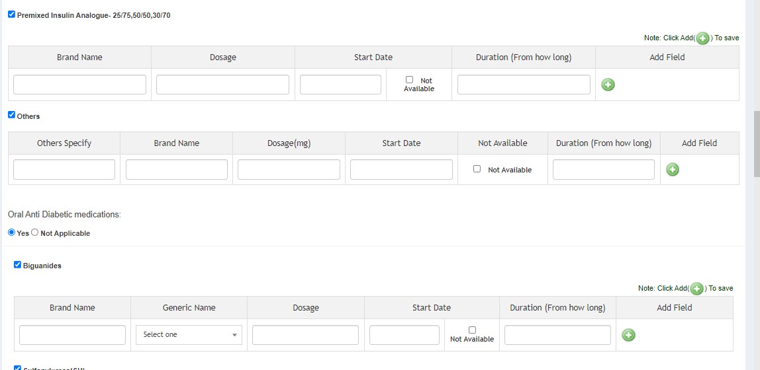Click green add icon in Biguanides row

pyautogui.click(x=628, y=335)
